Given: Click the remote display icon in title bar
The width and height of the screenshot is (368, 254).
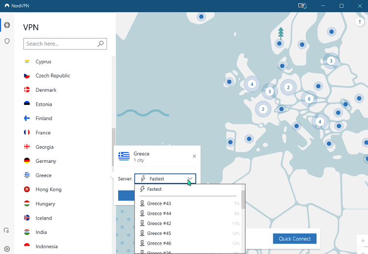Looking at the screenshot, I should (303, 5).
